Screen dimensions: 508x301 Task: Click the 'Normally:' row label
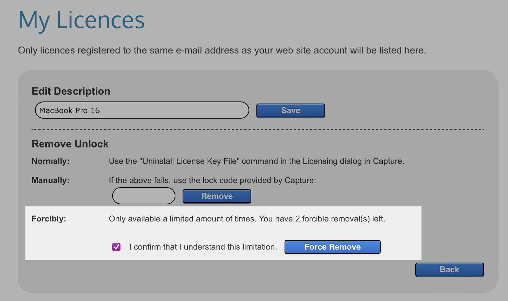click(x=50, y=161)
